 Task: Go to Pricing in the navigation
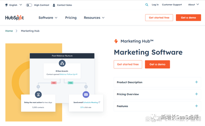click(x=71, y=18)
